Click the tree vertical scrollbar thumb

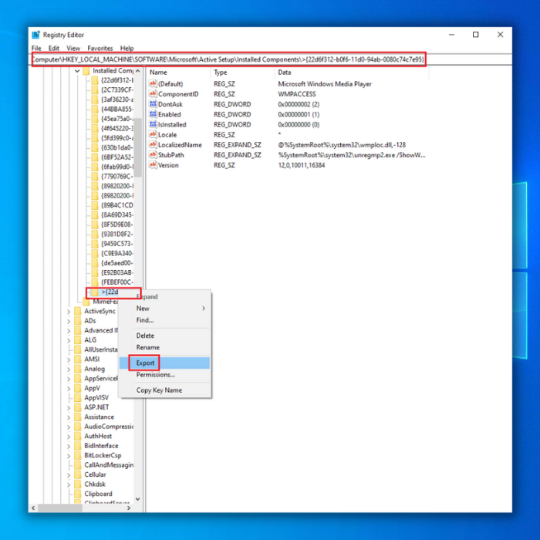point(138,147)
